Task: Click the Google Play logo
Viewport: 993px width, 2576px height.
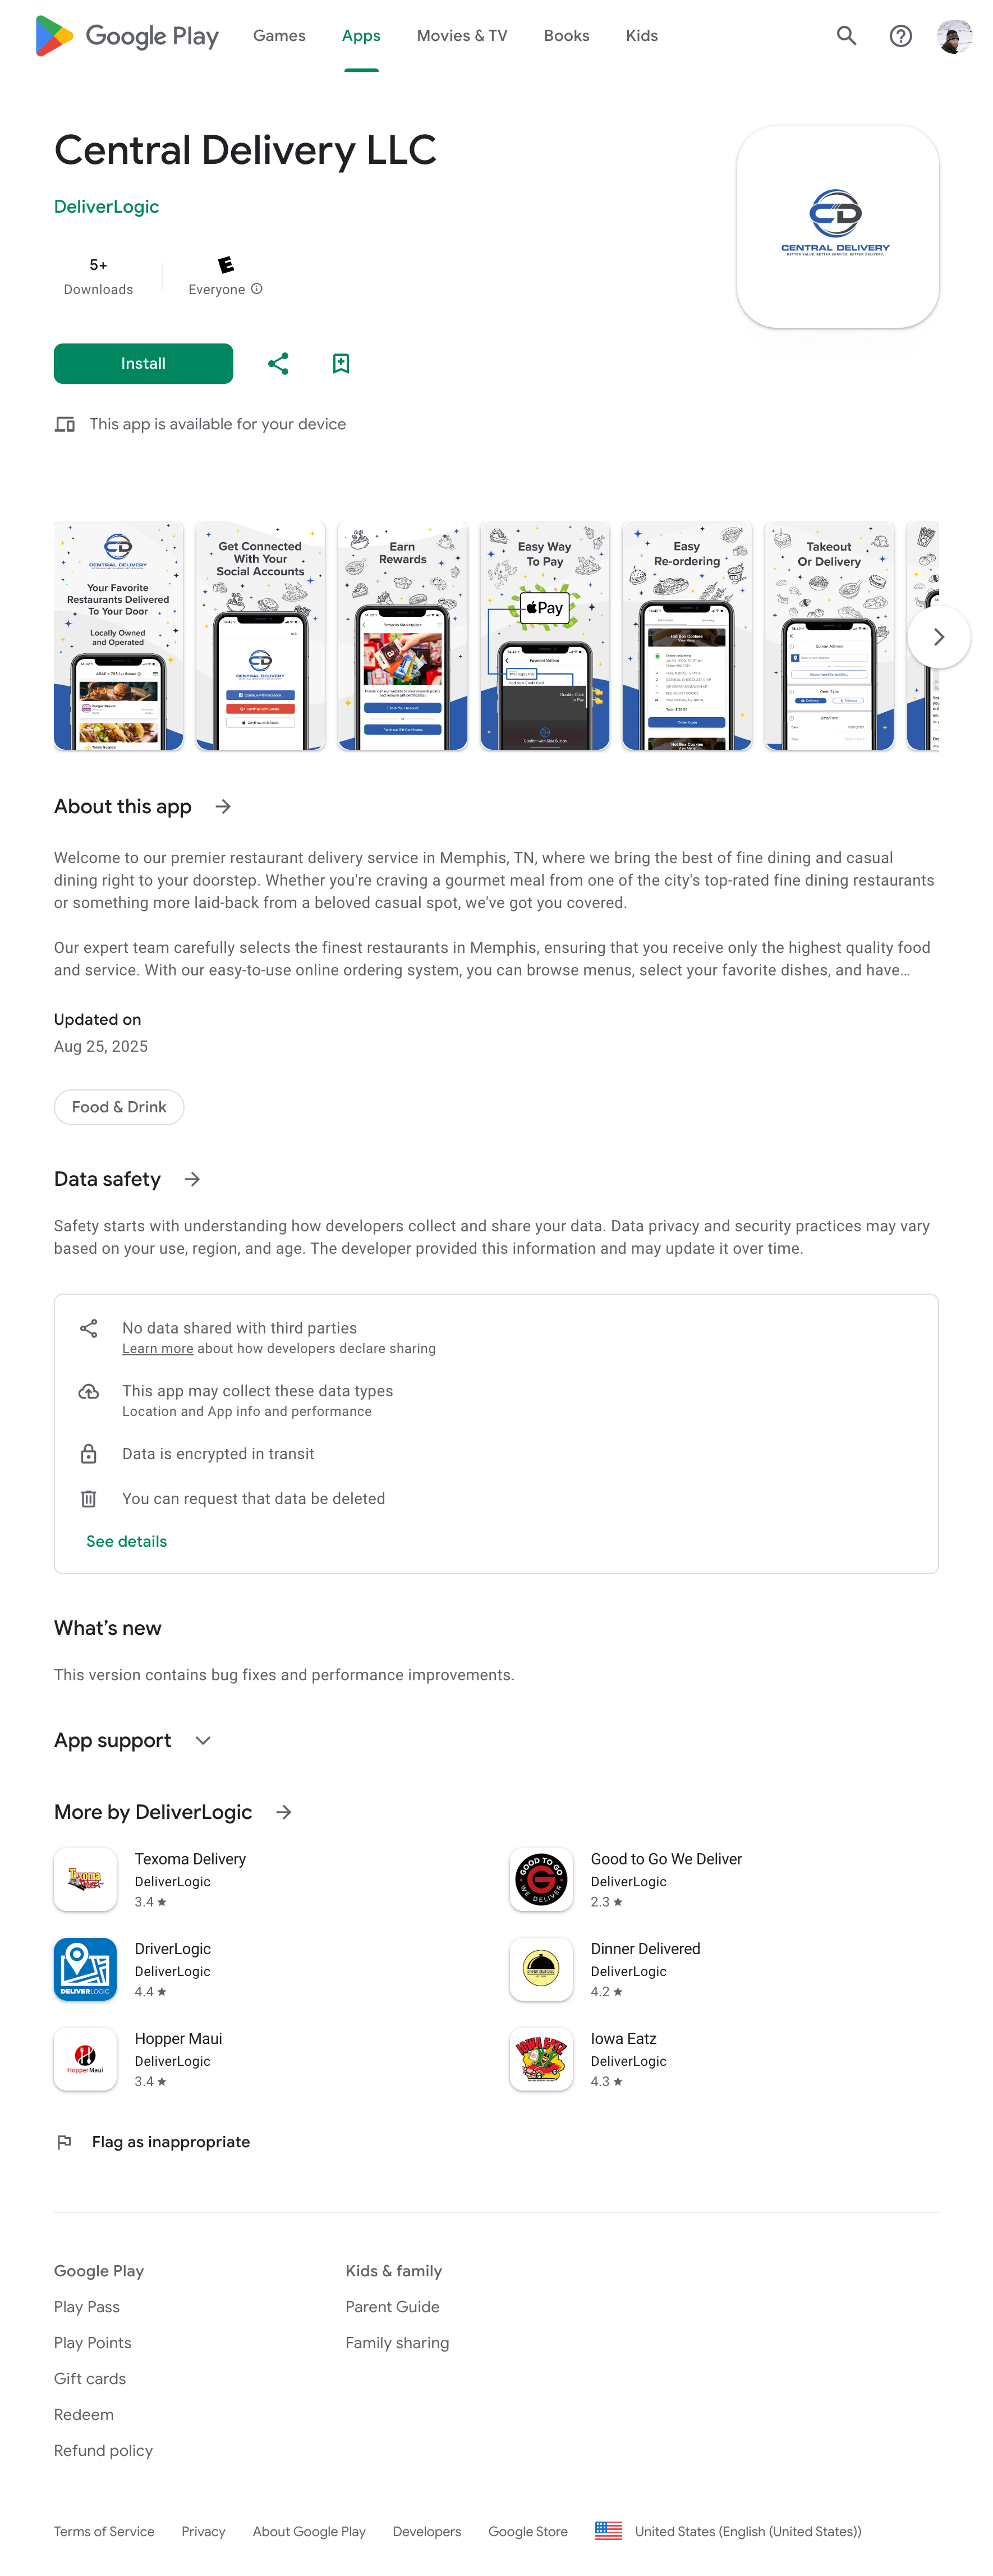Action: click(x=128, y=36)
